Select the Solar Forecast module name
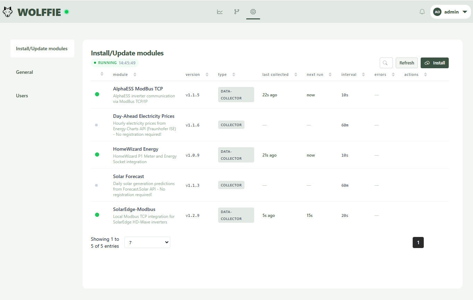The height and width of the screenshot is (300, 473). coord(128,176)
